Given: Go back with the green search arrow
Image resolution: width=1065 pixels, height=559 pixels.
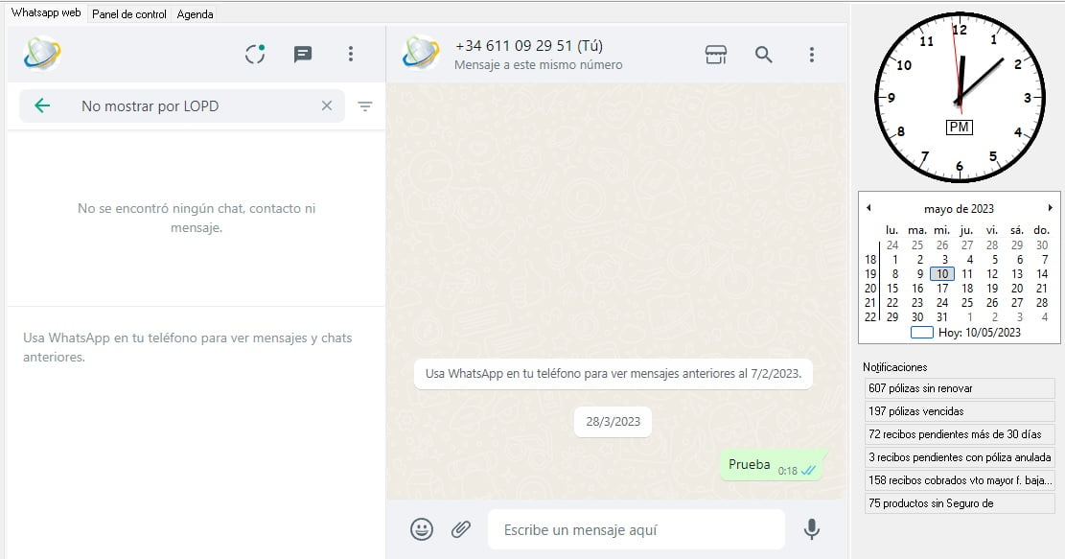Looking at the screenshot, I should click(42, 105).
